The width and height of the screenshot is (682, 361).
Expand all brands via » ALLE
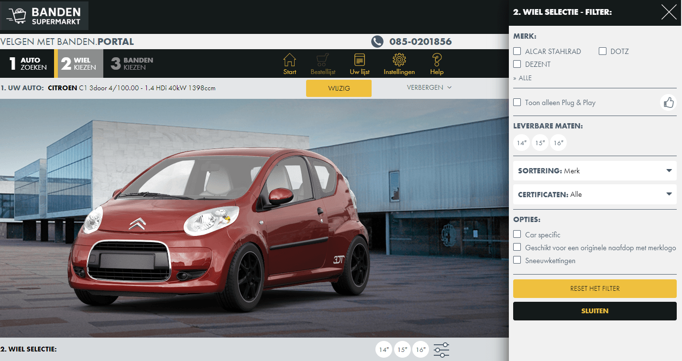pyautogui.click(x=522, y=78)
